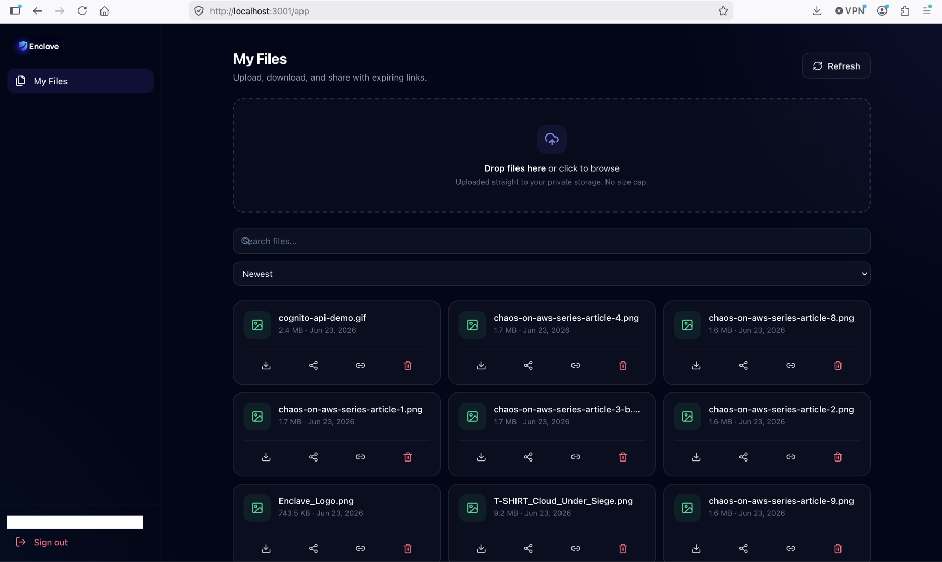Delete T-SHIRT_Cloud_Under_Siege.png
Screen dimensions: 942x562
pos(623,548)
